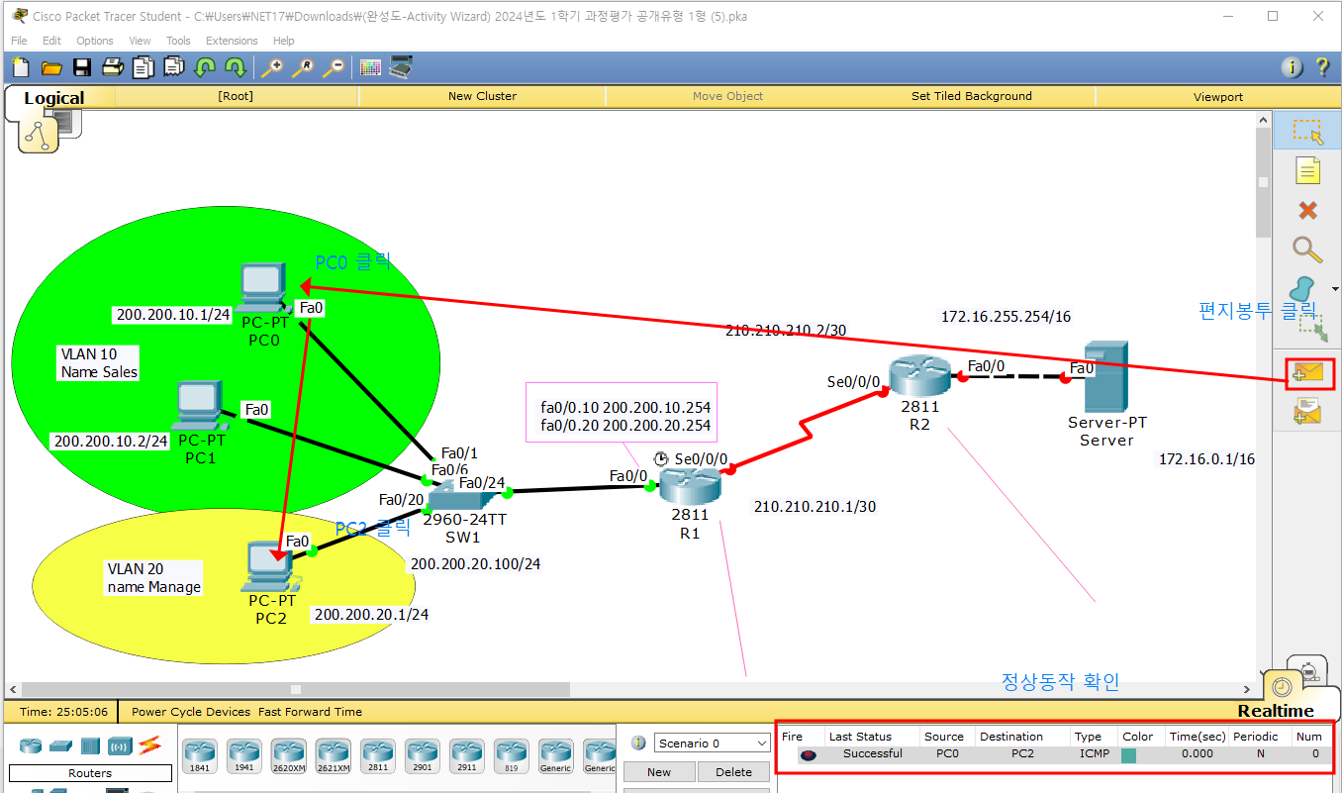This screenshot has height=793, width=1342.
Task: Click the New Cluster button
Action: pyautogui.click(x=482, y=96)
